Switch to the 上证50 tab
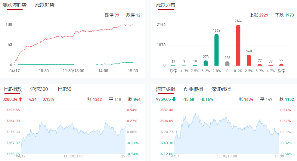The height and width of the screenshot is (161, 297). click(64, 89)
